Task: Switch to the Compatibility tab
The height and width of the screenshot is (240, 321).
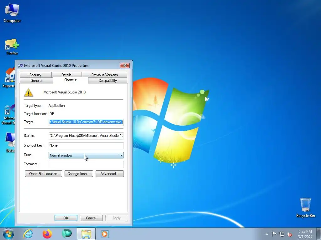Action: tap(108, 80)
